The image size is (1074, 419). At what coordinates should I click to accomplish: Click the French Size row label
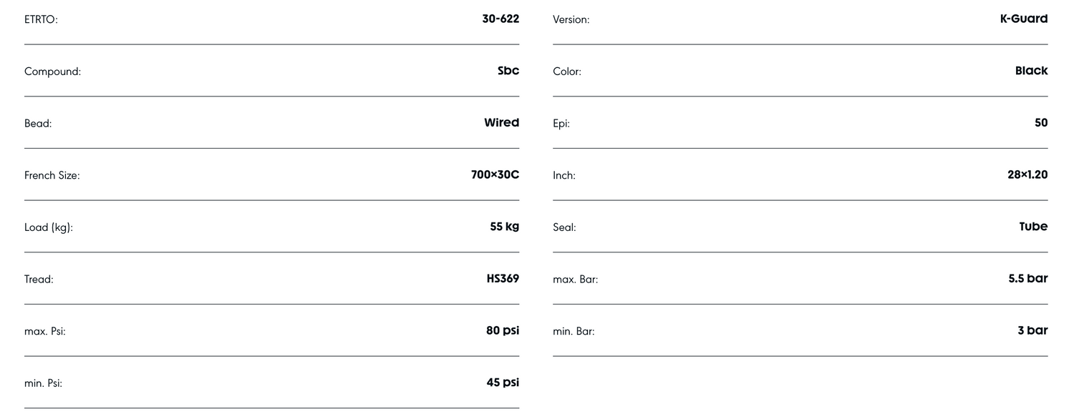[x=52, y=176]
